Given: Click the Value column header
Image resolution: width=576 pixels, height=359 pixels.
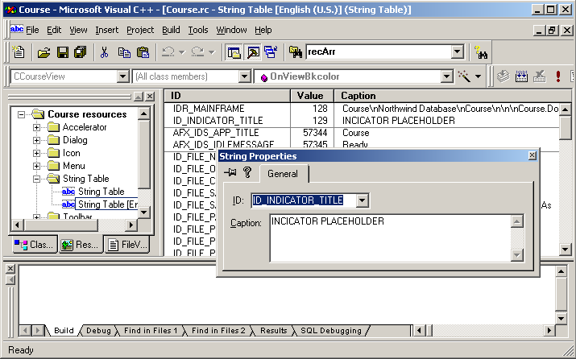Looking at the screenshot, I should click(x=312, y=96).
